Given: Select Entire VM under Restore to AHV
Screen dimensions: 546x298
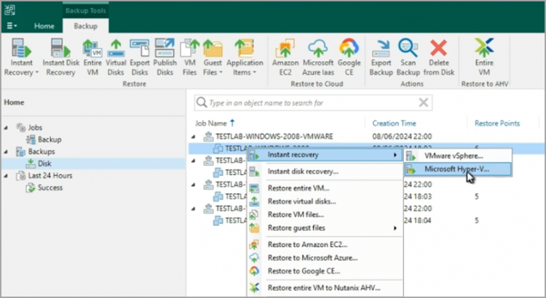Looking at the screenshot, I should pyautogui.click(x=484, y=57).
